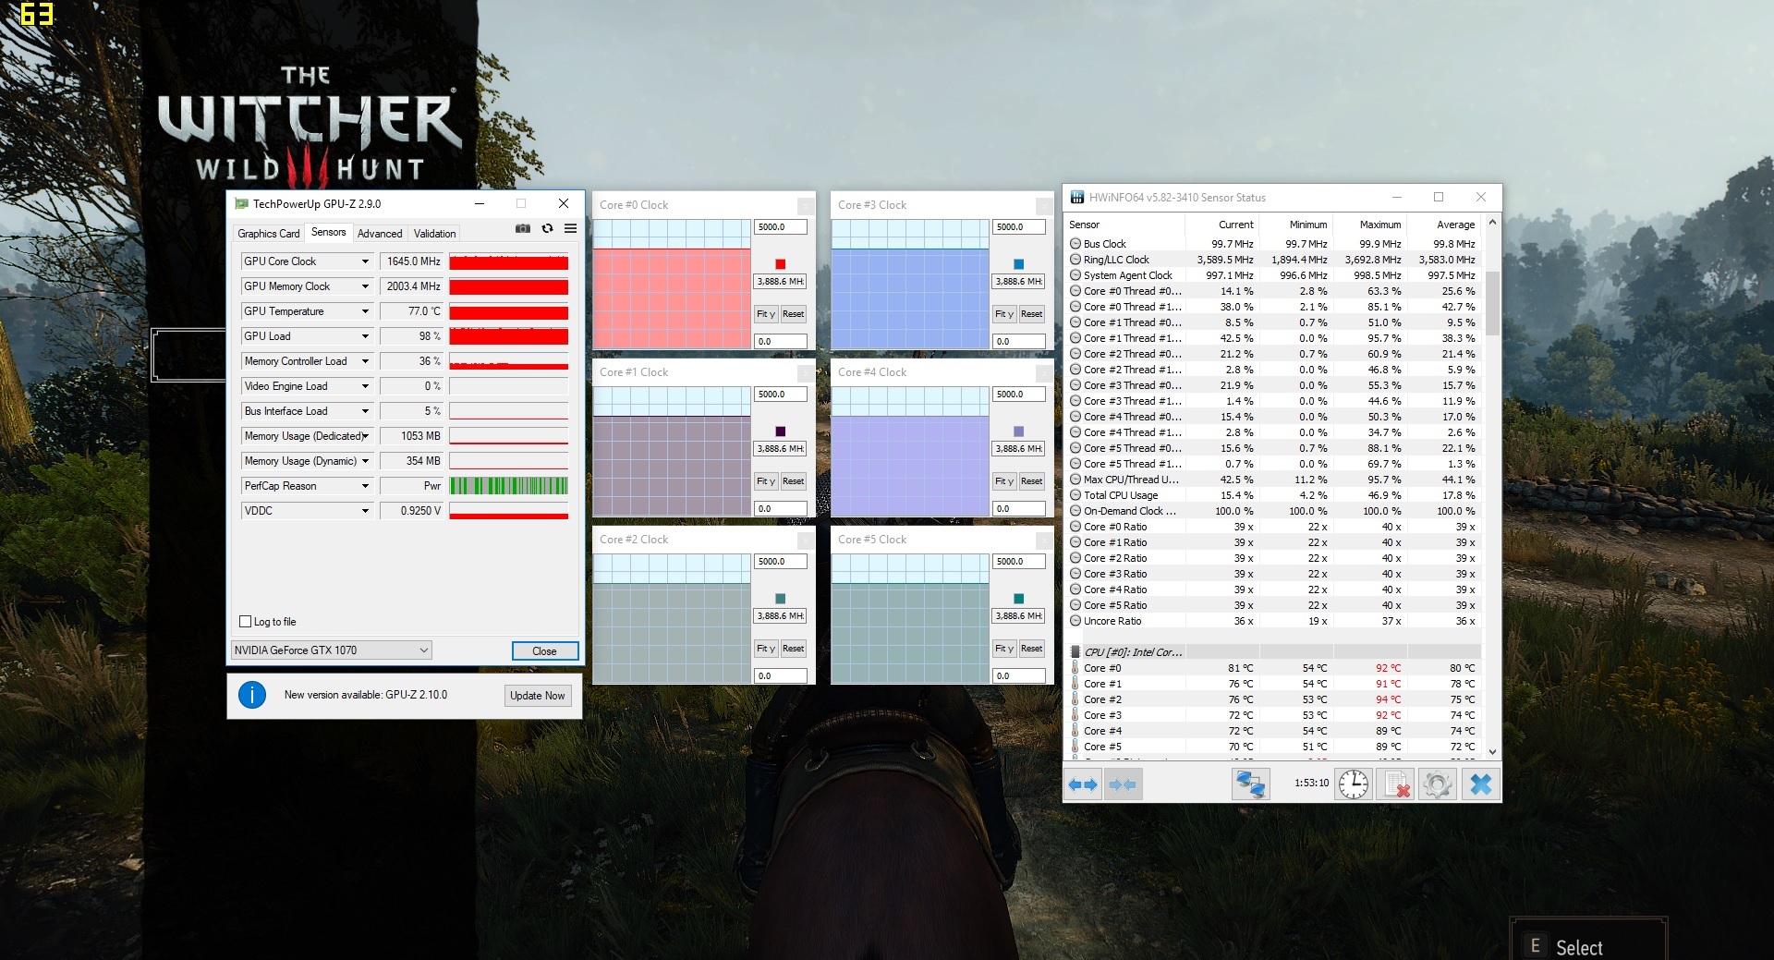Open HWiNFO remote network monitoring icon
The height and width of the screenshot is (960, 1774).
coord(1250,784)
